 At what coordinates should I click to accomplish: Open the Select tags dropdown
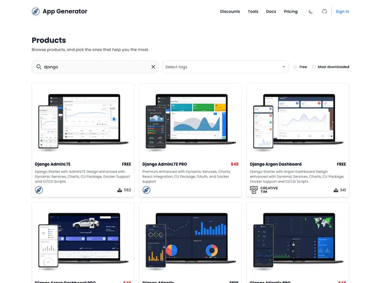click(225, 67)
